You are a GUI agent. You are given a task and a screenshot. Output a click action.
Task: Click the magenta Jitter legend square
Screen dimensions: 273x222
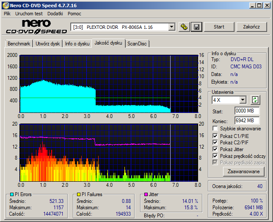(x=146, y=194)
